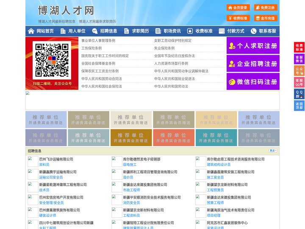Viewport: 305px width, 229px height.
Task: Click the news icon beside 职场资讯
Action: point(158,31)
